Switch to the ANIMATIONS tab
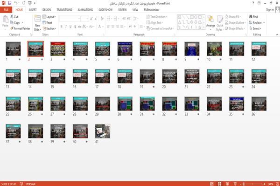Screen dimensions: 280x186 [x=85, y=10]
